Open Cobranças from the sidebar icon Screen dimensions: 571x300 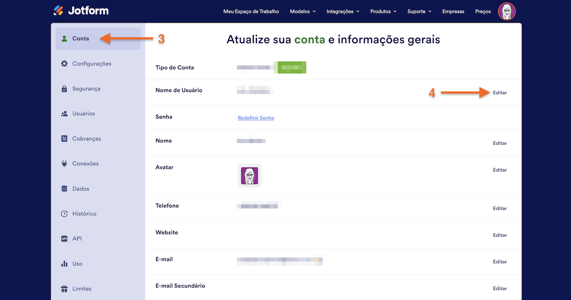click(64, 138)
